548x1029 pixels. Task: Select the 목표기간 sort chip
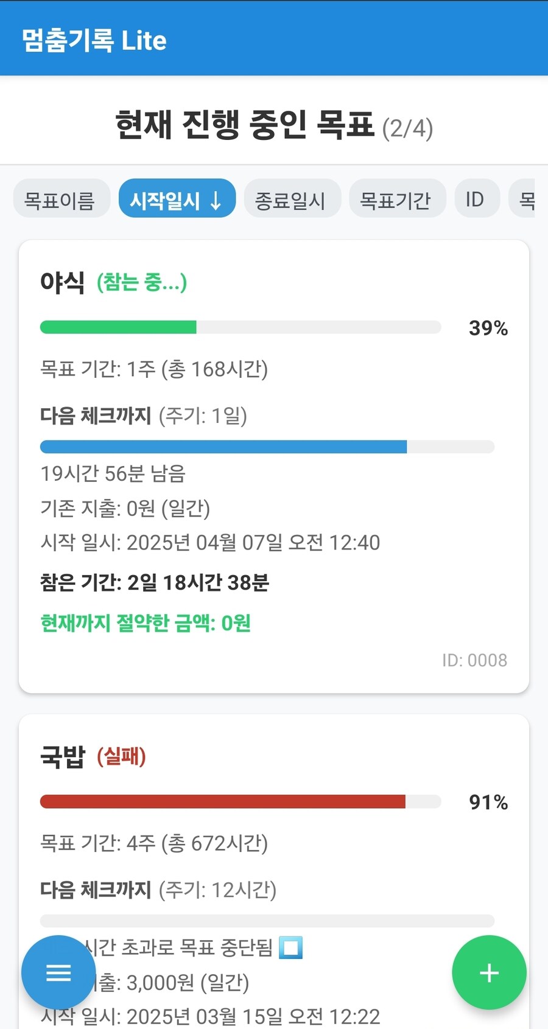pos(397,198)
